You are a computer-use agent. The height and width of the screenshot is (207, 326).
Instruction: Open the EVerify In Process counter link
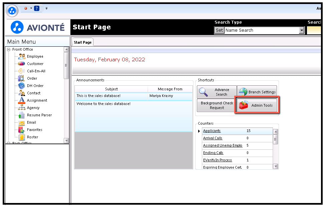point(218,160)
